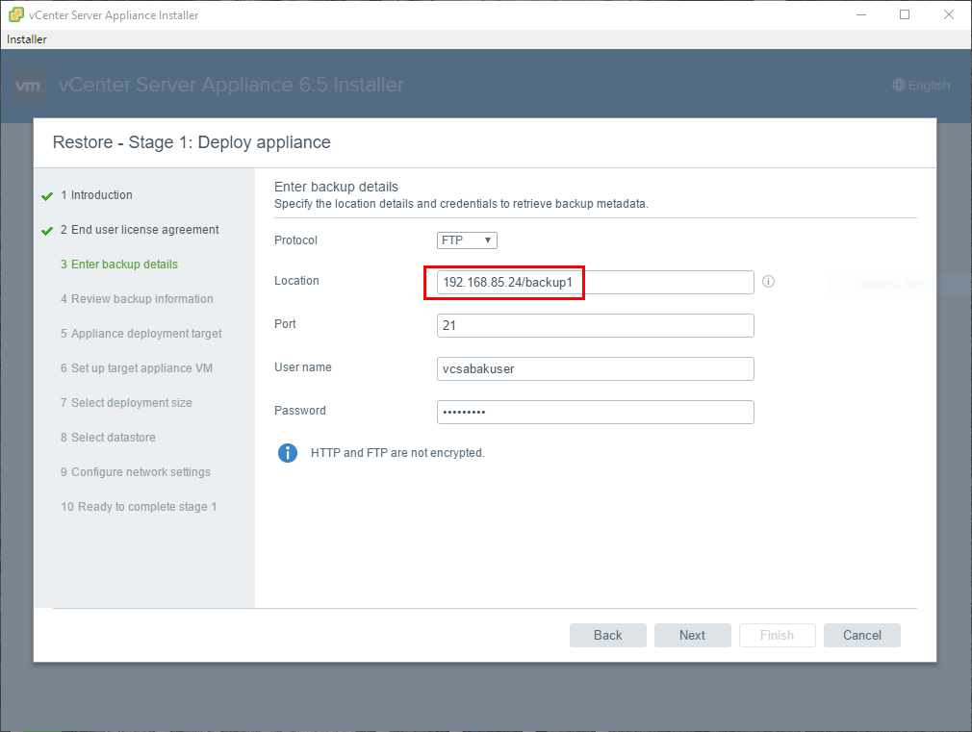Click the 'Password' label
Viewport: 972px width, 732px height.
300,411
